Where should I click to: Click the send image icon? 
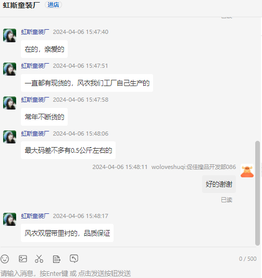23,259
